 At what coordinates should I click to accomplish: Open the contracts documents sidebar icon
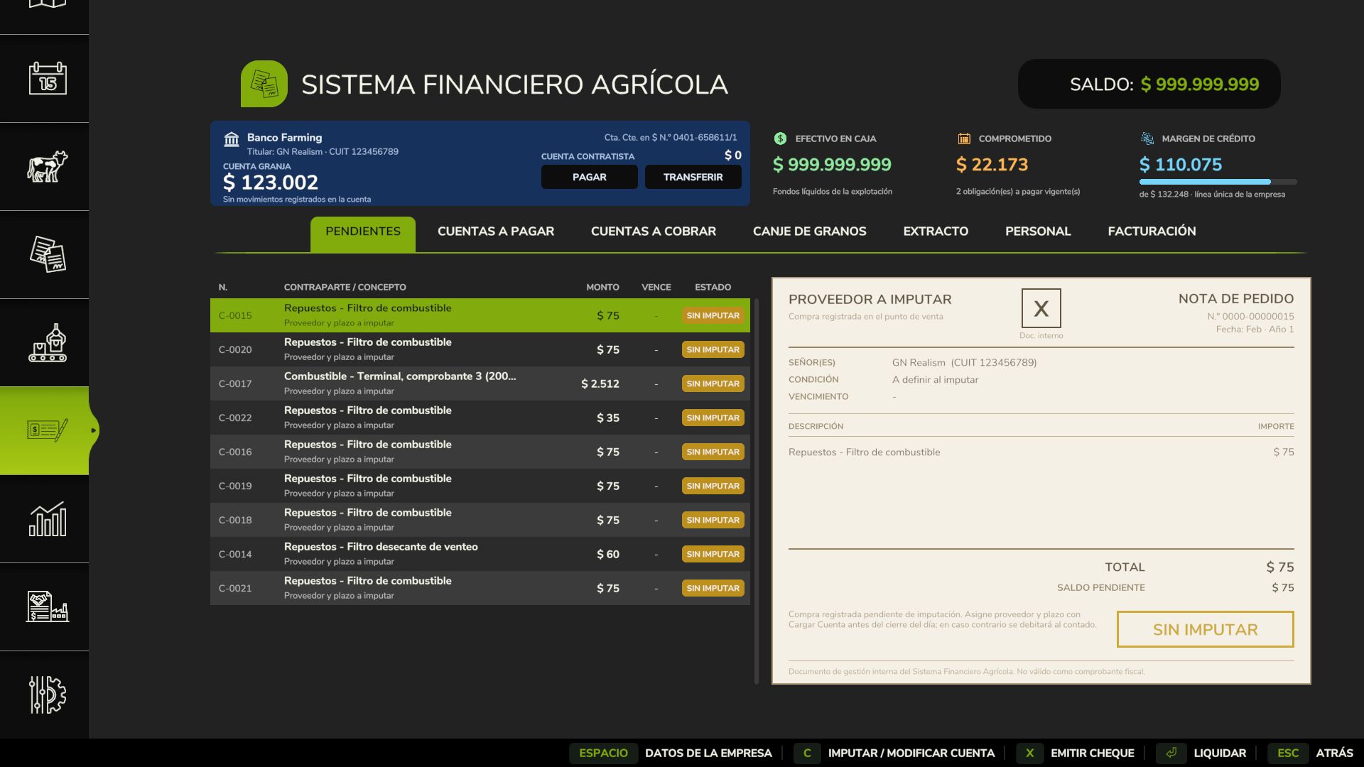[x=48, y=254]
